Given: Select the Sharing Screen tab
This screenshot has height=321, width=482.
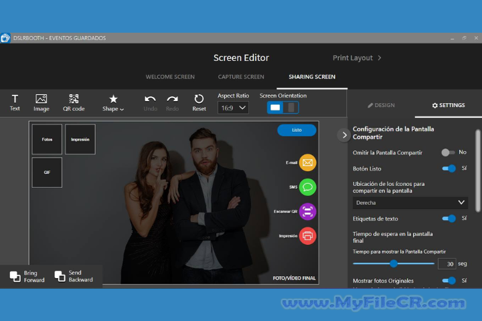Looking at the screenshot, I should pos(312,77).
